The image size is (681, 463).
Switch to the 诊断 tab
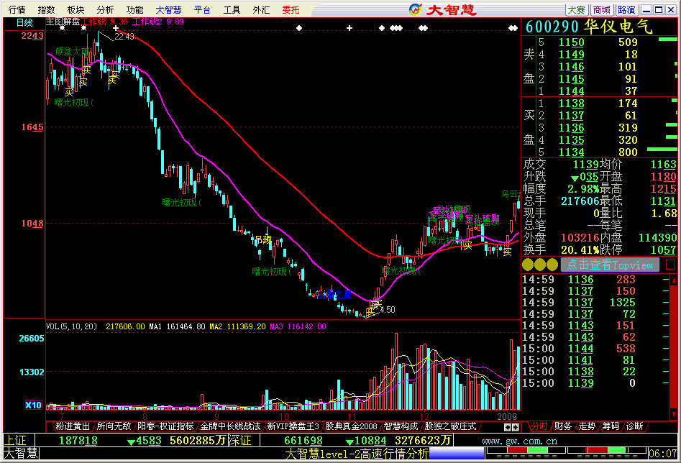(634, 426)
